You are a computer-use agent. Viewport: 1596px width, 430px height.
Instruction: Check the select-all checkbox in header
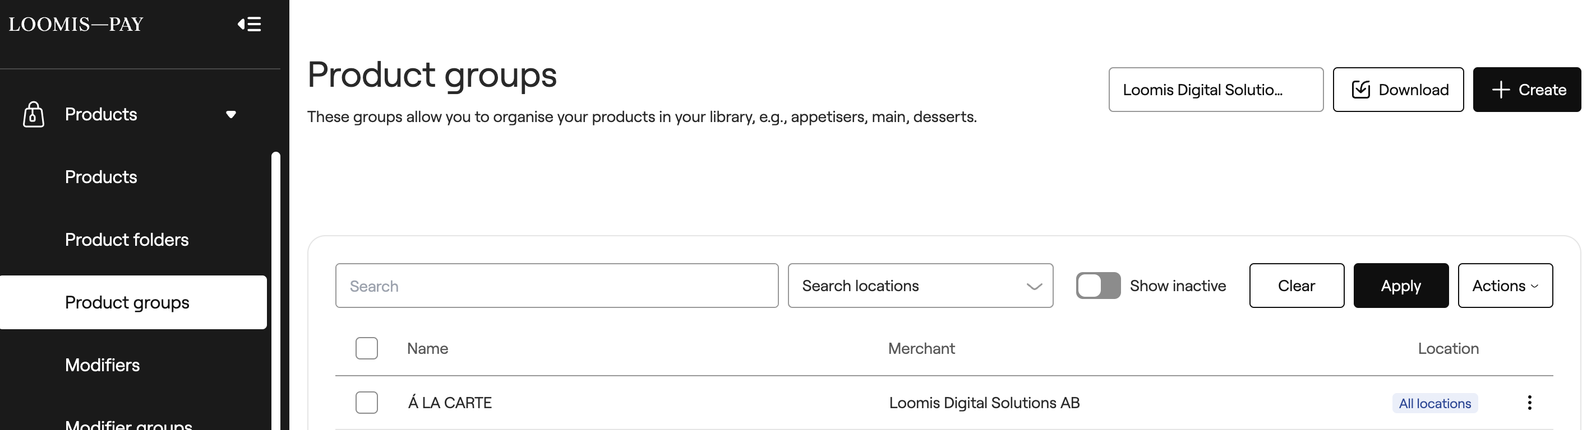(367, 348)
